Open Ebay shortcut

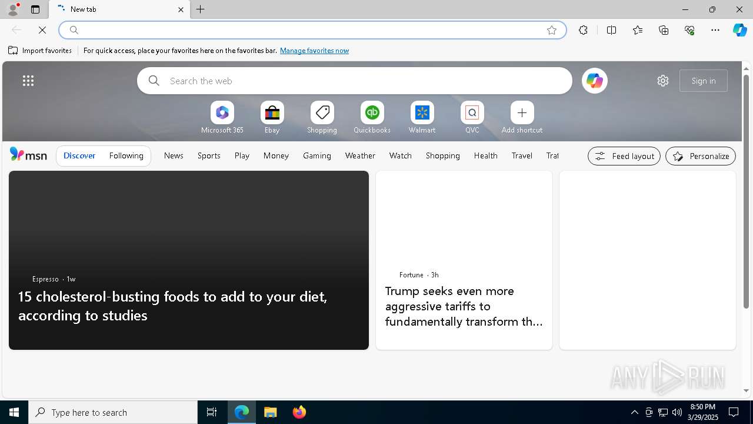(x=272, y=118)
